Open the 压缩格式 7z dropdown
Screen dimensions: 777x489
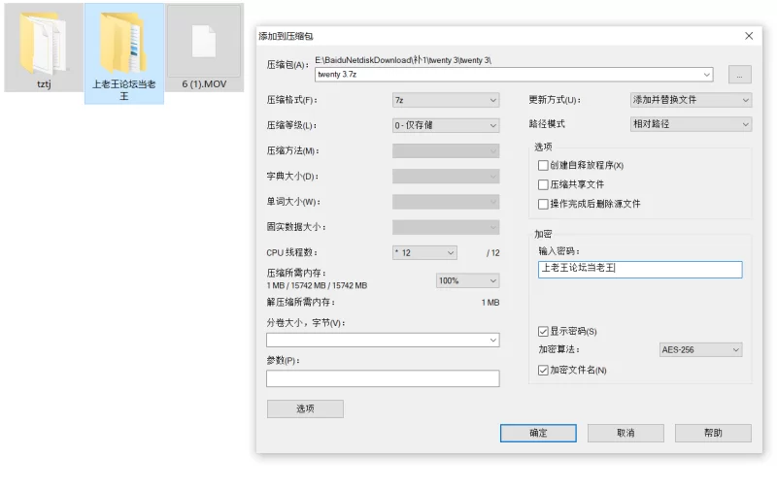click(445, 100)
